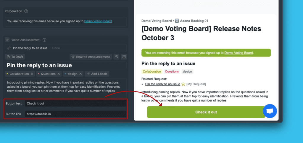The height and width of the screenshot is (143, 303).
Task: Click the clear announcement backspace icon
Action: click(124, 57)
